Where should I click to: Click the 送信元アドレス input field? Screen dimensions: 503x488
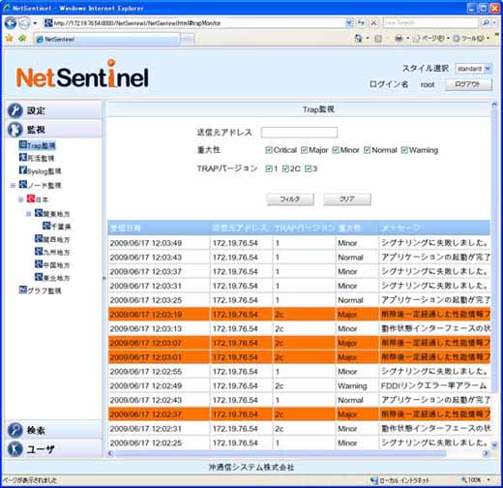tap(299, 132)
